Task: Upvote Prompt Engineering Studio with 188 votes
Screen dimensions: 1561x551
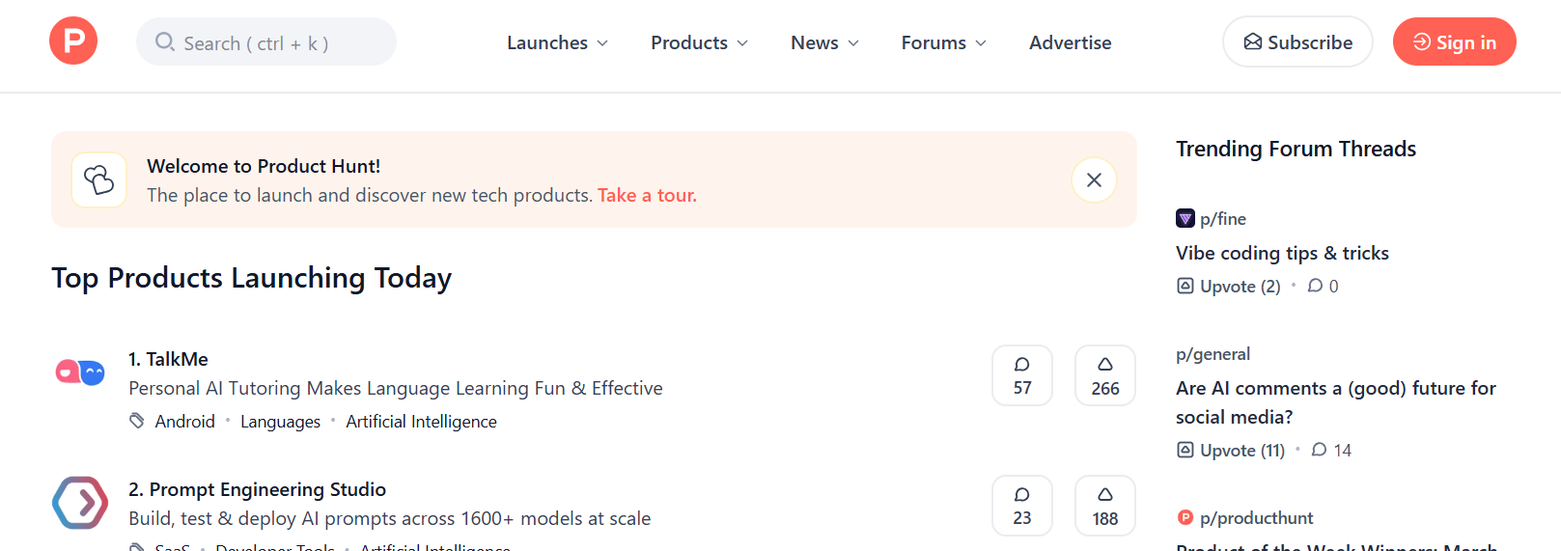Action: pos(1105,506)
